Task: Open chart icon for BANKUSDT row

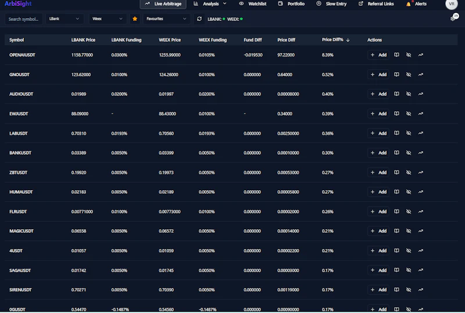Action: 421,153
